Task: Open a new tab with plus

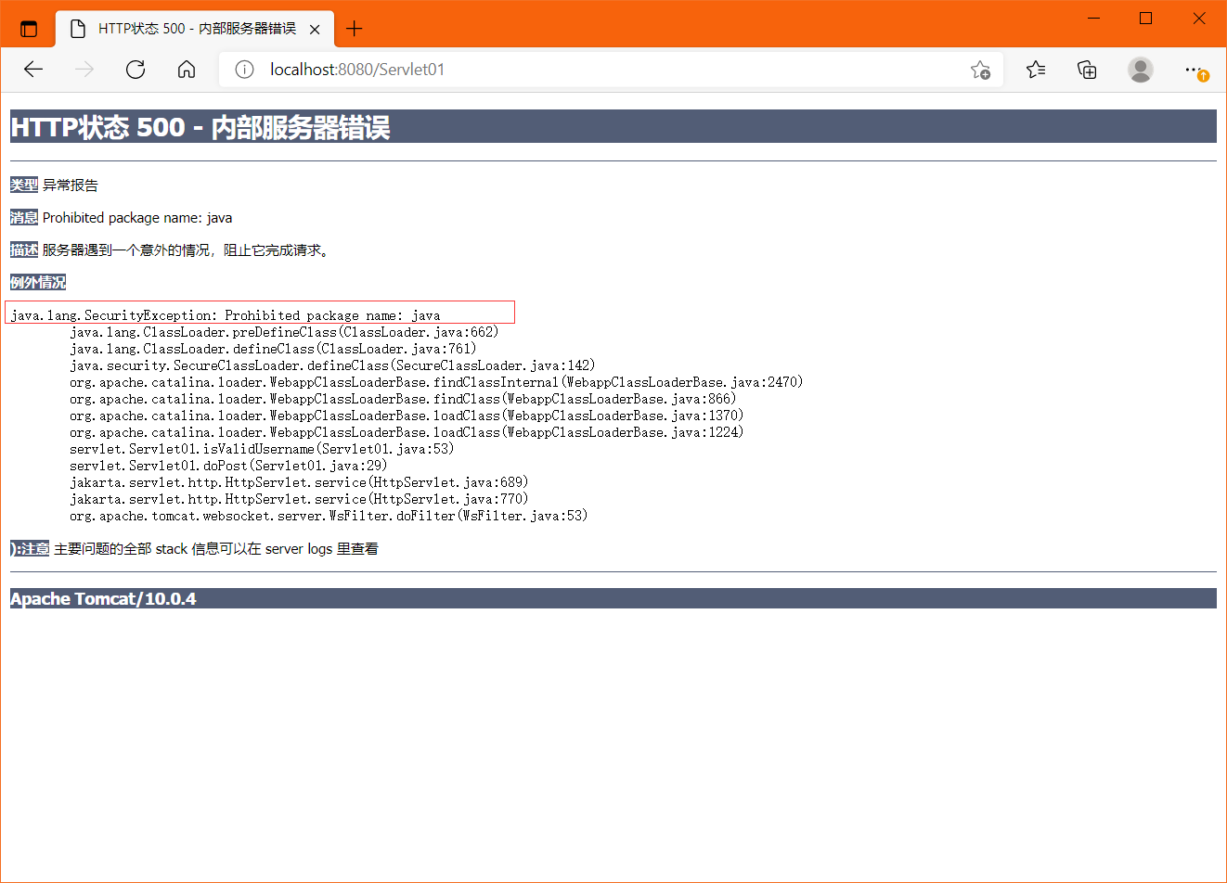Action: [354, 29]
